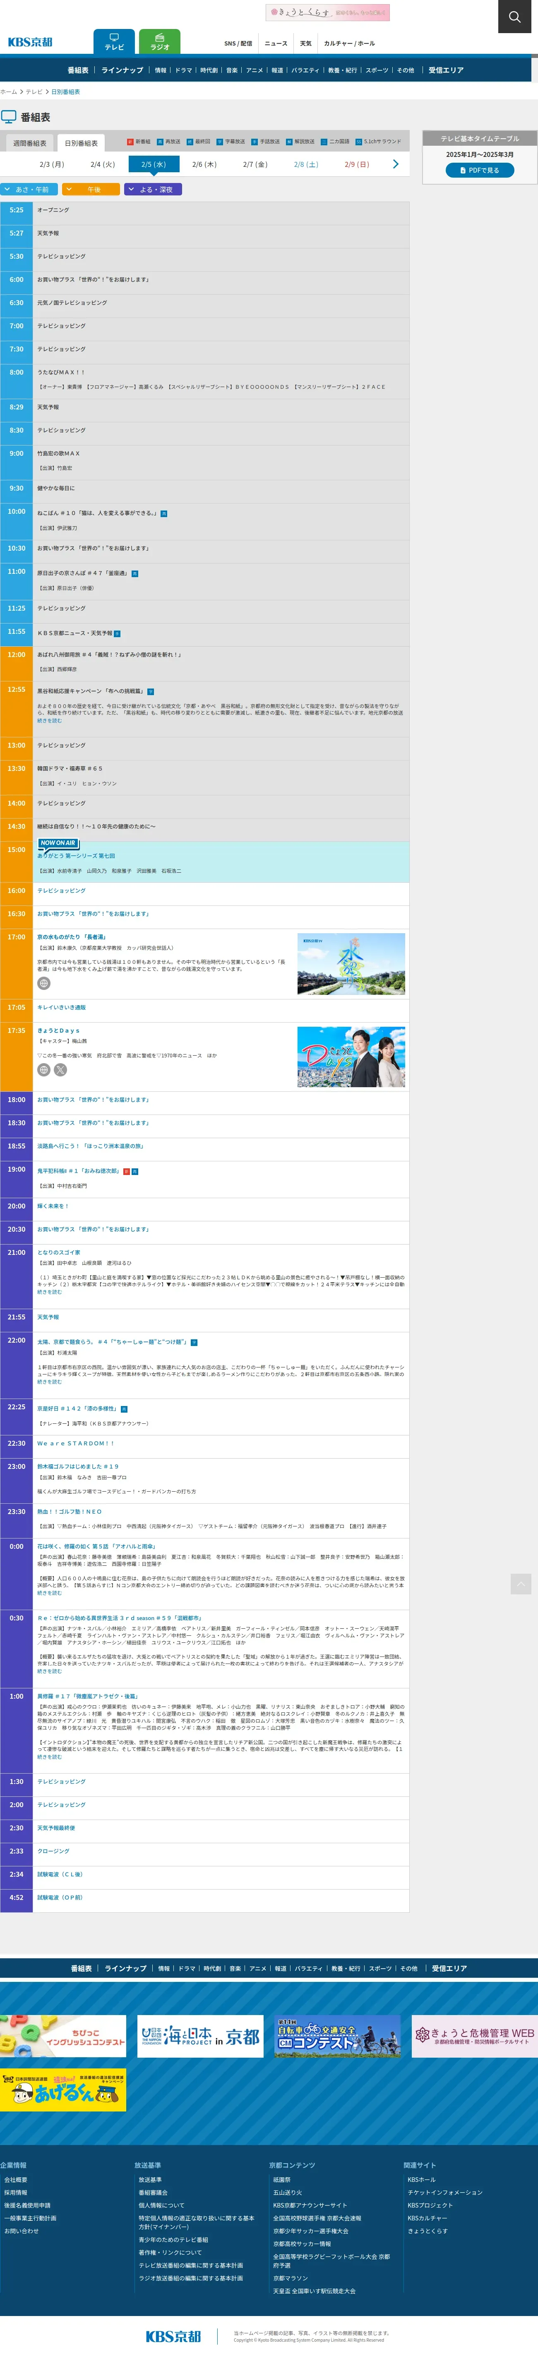Click the テレビ breadcrumb link
Viewport: 538px width, 2357px height.
34,91
